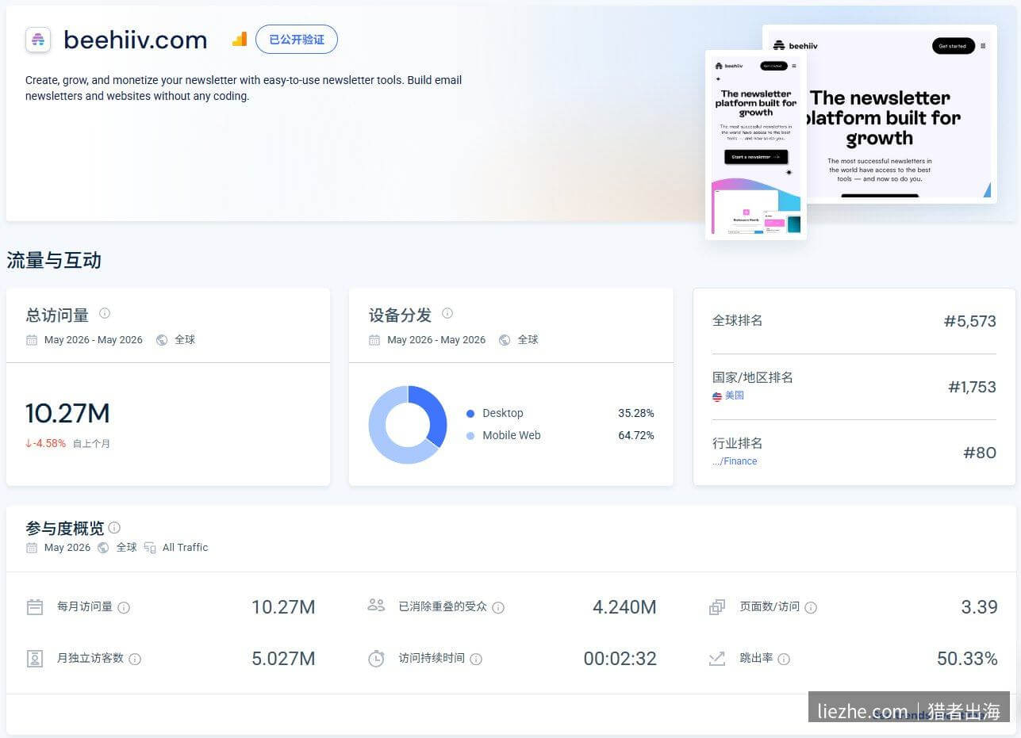Click the globe icon in 参与度概览 header

[x=103, y=548]
